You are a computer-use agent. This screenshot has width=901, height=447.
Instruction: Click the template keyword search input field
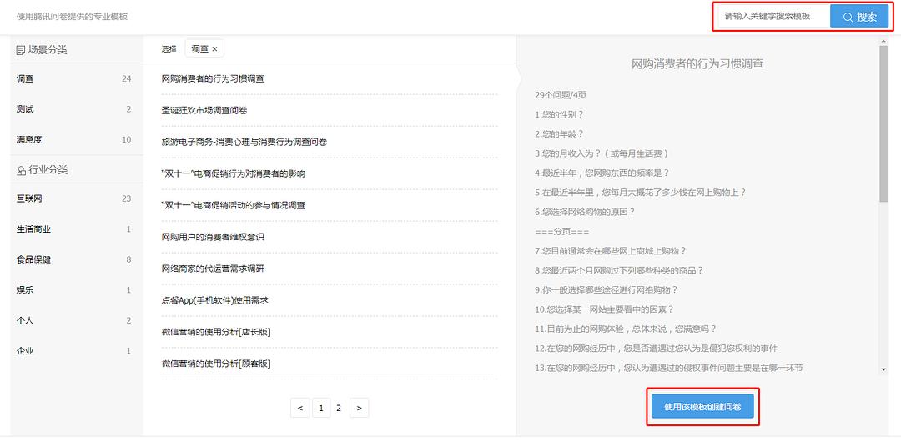[x=771, y=17]
